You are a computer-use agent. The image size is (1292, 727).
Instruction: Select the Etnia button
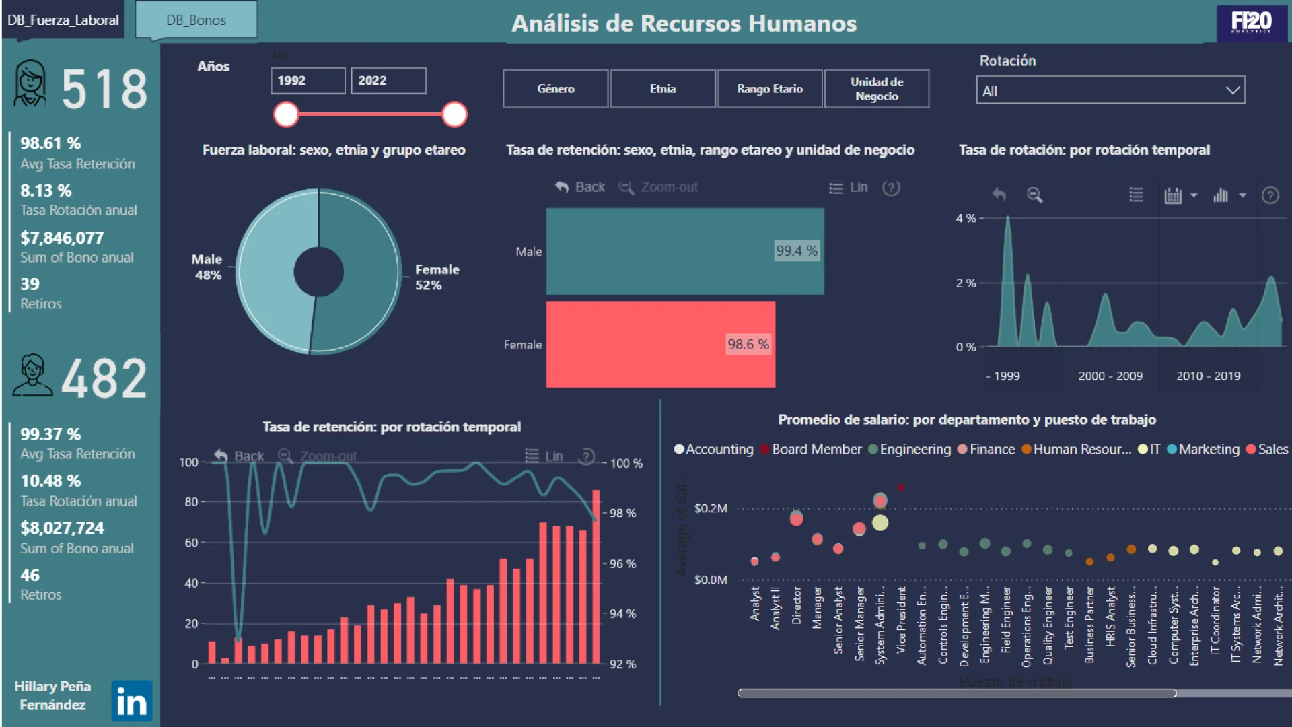click(x=663, y=89)
